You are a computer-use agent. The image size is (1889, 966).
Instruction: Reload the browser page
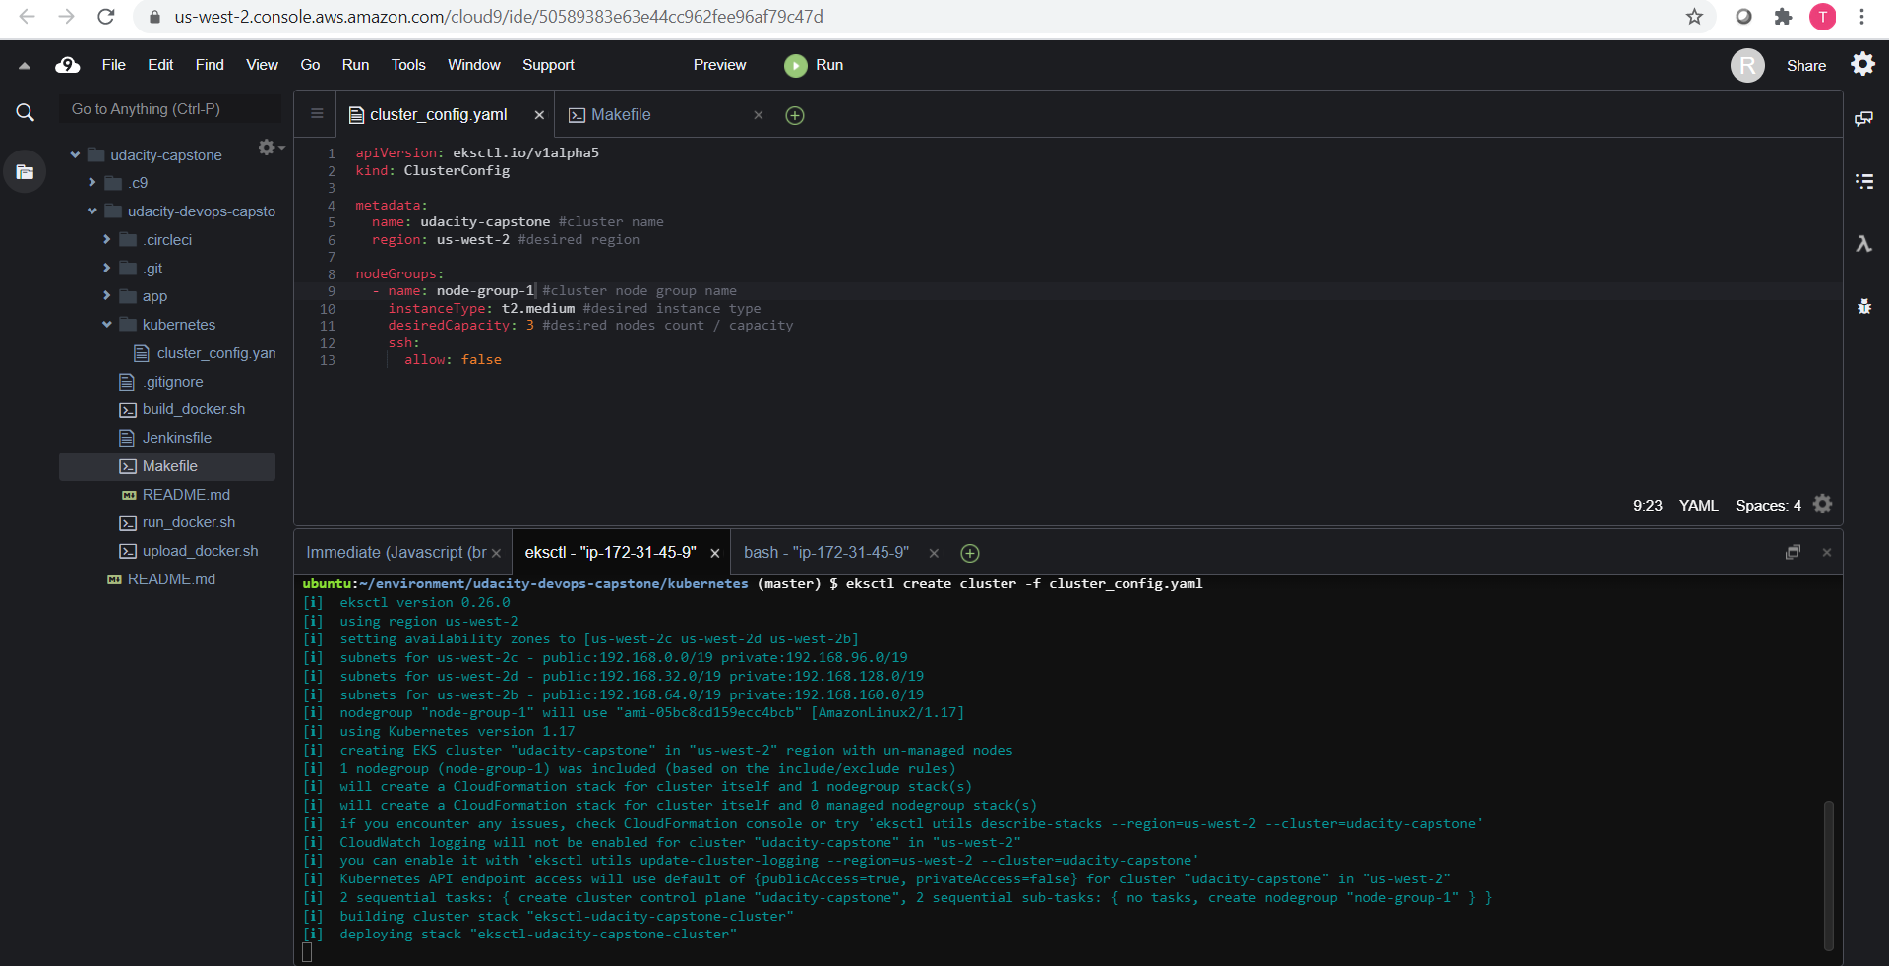tap(106, 17)
